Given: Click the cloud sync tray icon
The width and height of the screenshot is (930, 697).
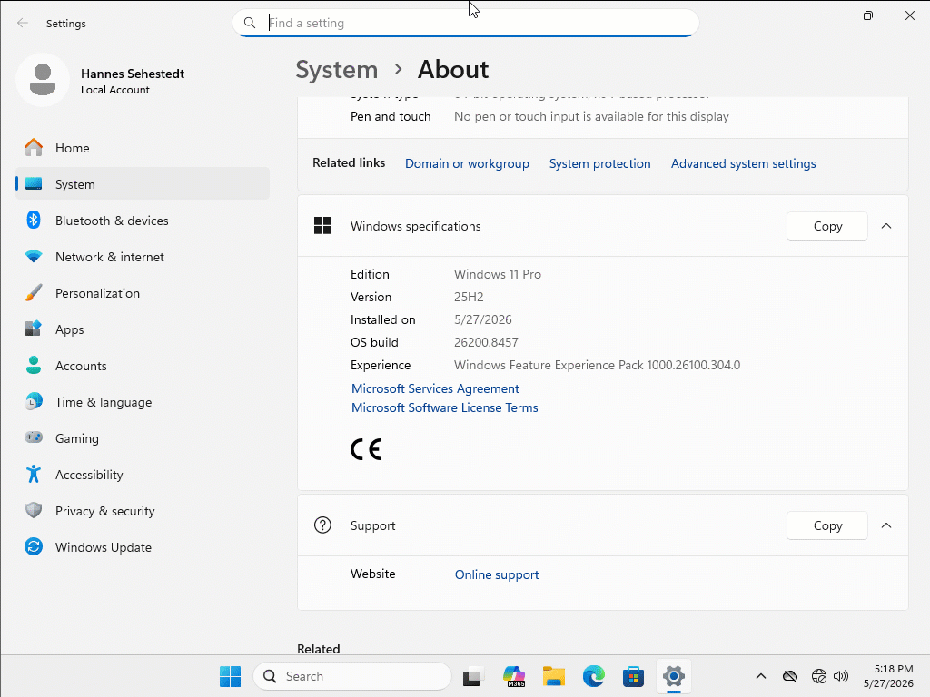Looking at the screenshot, I should coord(790,676).
